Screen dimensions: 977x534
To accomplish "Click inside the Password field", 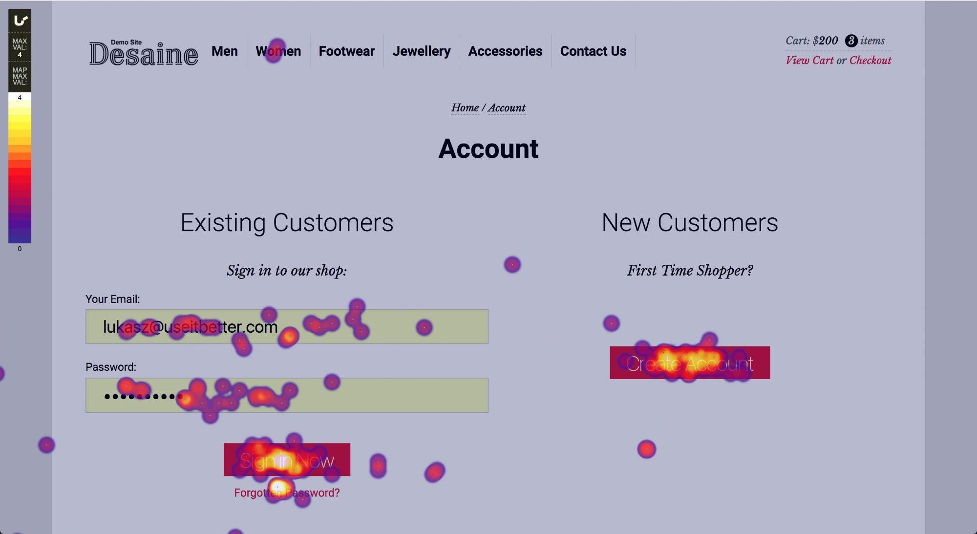I will tap(287, 395).
